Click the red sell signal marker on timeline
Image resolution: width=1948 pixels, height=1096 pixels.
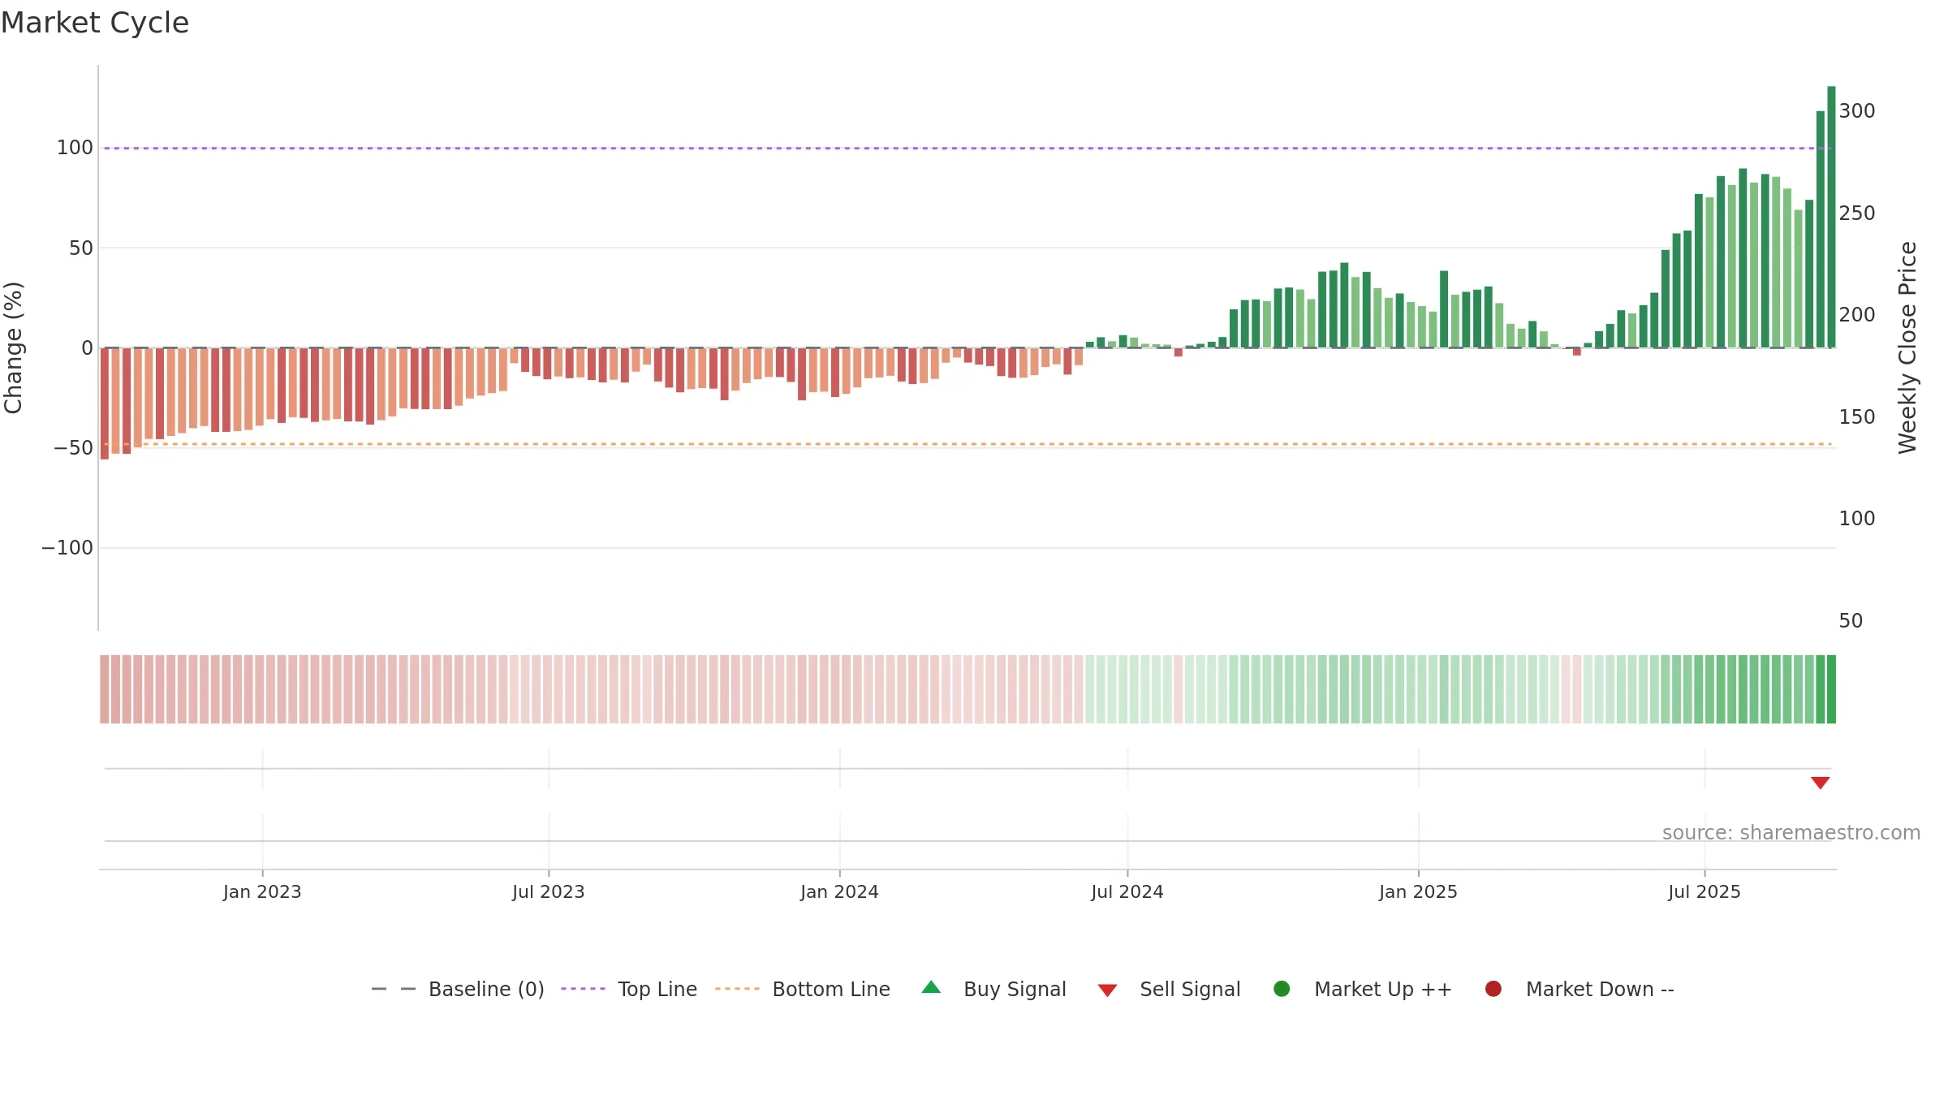[x=1820, y=783]
